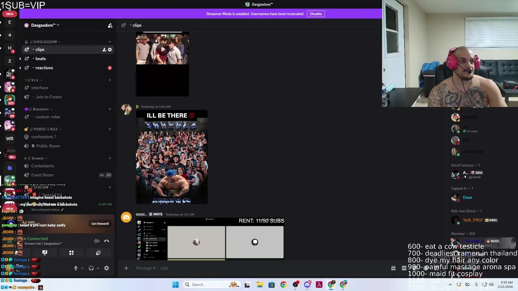Join the Join to Create voice channel
This screenshot has height=291, width=518.
tap(67, 97)
